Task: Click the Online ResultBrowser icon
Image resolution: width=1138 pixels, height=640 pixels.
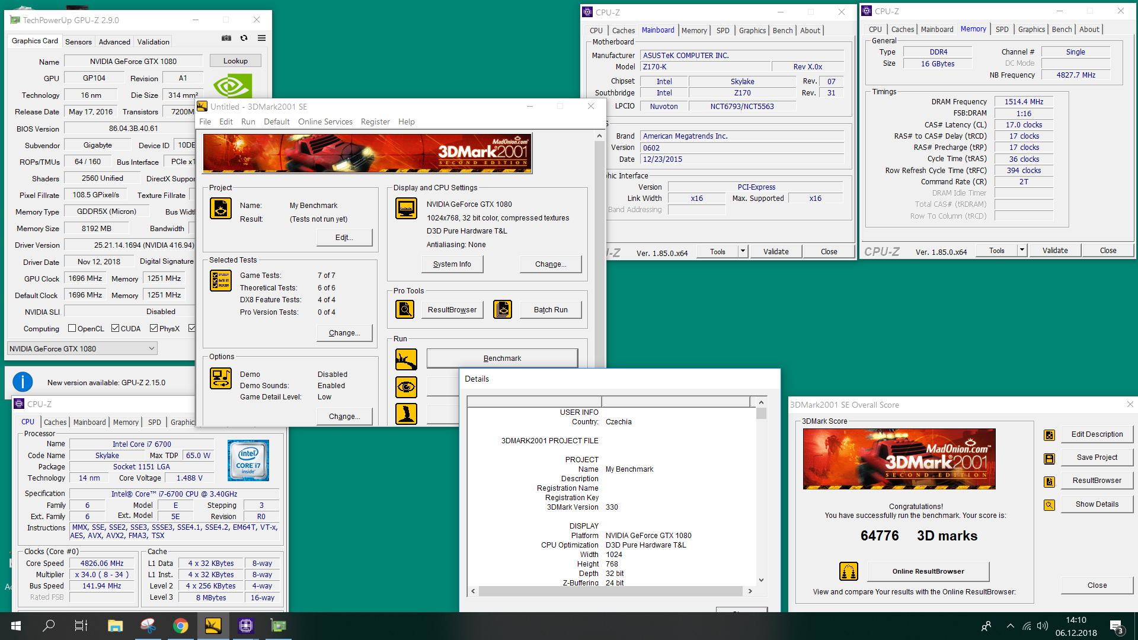Action: (x=849, y=571)
